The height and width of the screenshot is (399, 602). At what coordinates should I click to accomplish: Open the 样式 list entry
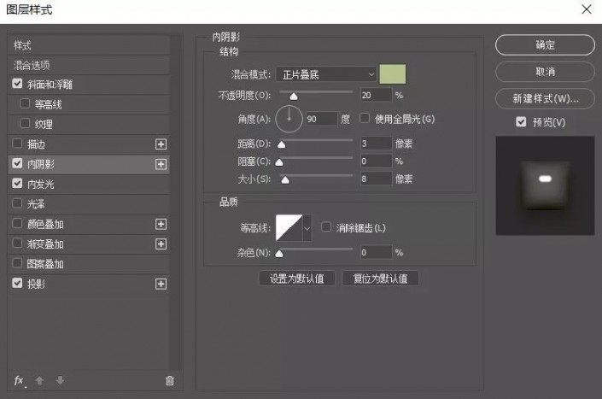[89, 45]
